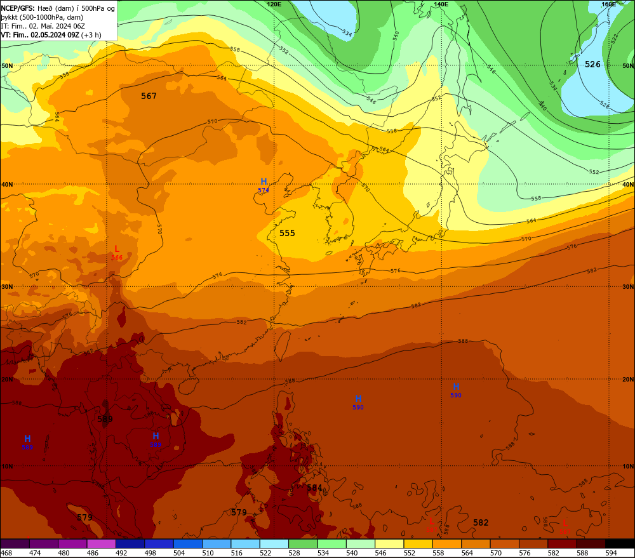Click the 'VT: Fim.. 02.05.2024 09Z' valid time
Image resolution: width=635 pixels, height=558 pixels.
(39, 35)
